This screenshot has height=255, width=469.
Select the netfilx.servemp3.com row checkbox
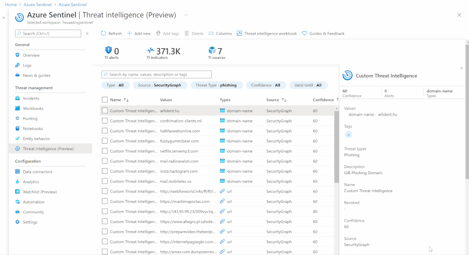pyautogui.click(x=105, y=151)
